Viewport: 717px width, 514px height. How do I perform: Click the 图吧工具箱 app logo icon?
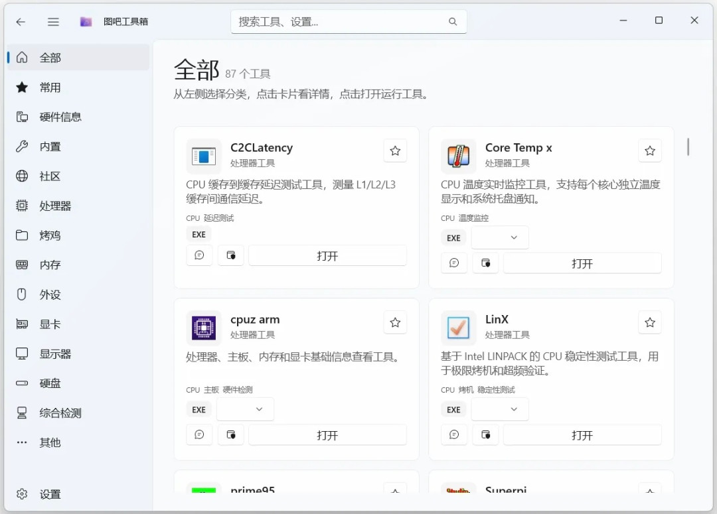pyautogui.click(x=86, y=21)
